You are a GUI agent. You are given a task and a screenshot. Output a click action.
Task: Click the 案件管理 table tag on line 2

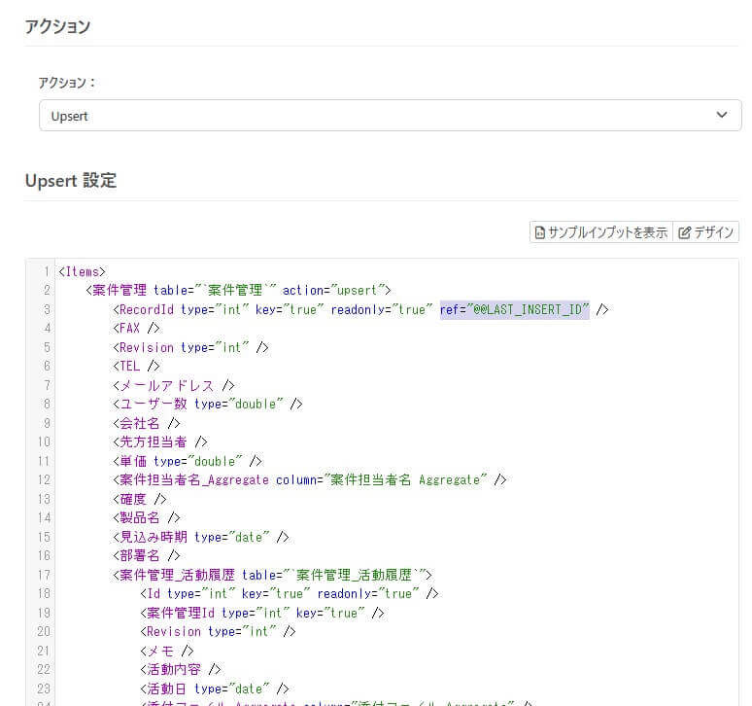tap(238, 291)
